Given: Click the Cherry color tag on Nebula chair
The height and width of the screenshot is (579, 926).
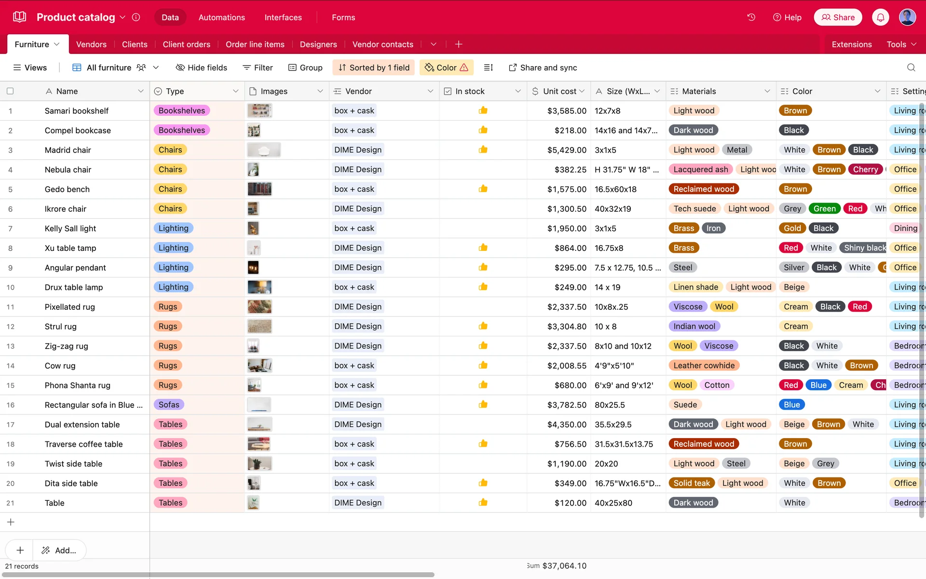Looking at the screenshot, I should (x=865, y=170).
